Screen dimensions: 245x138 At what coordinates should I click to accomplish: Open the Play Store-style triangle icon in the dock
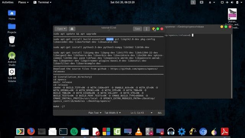click(x=20, y=131)
